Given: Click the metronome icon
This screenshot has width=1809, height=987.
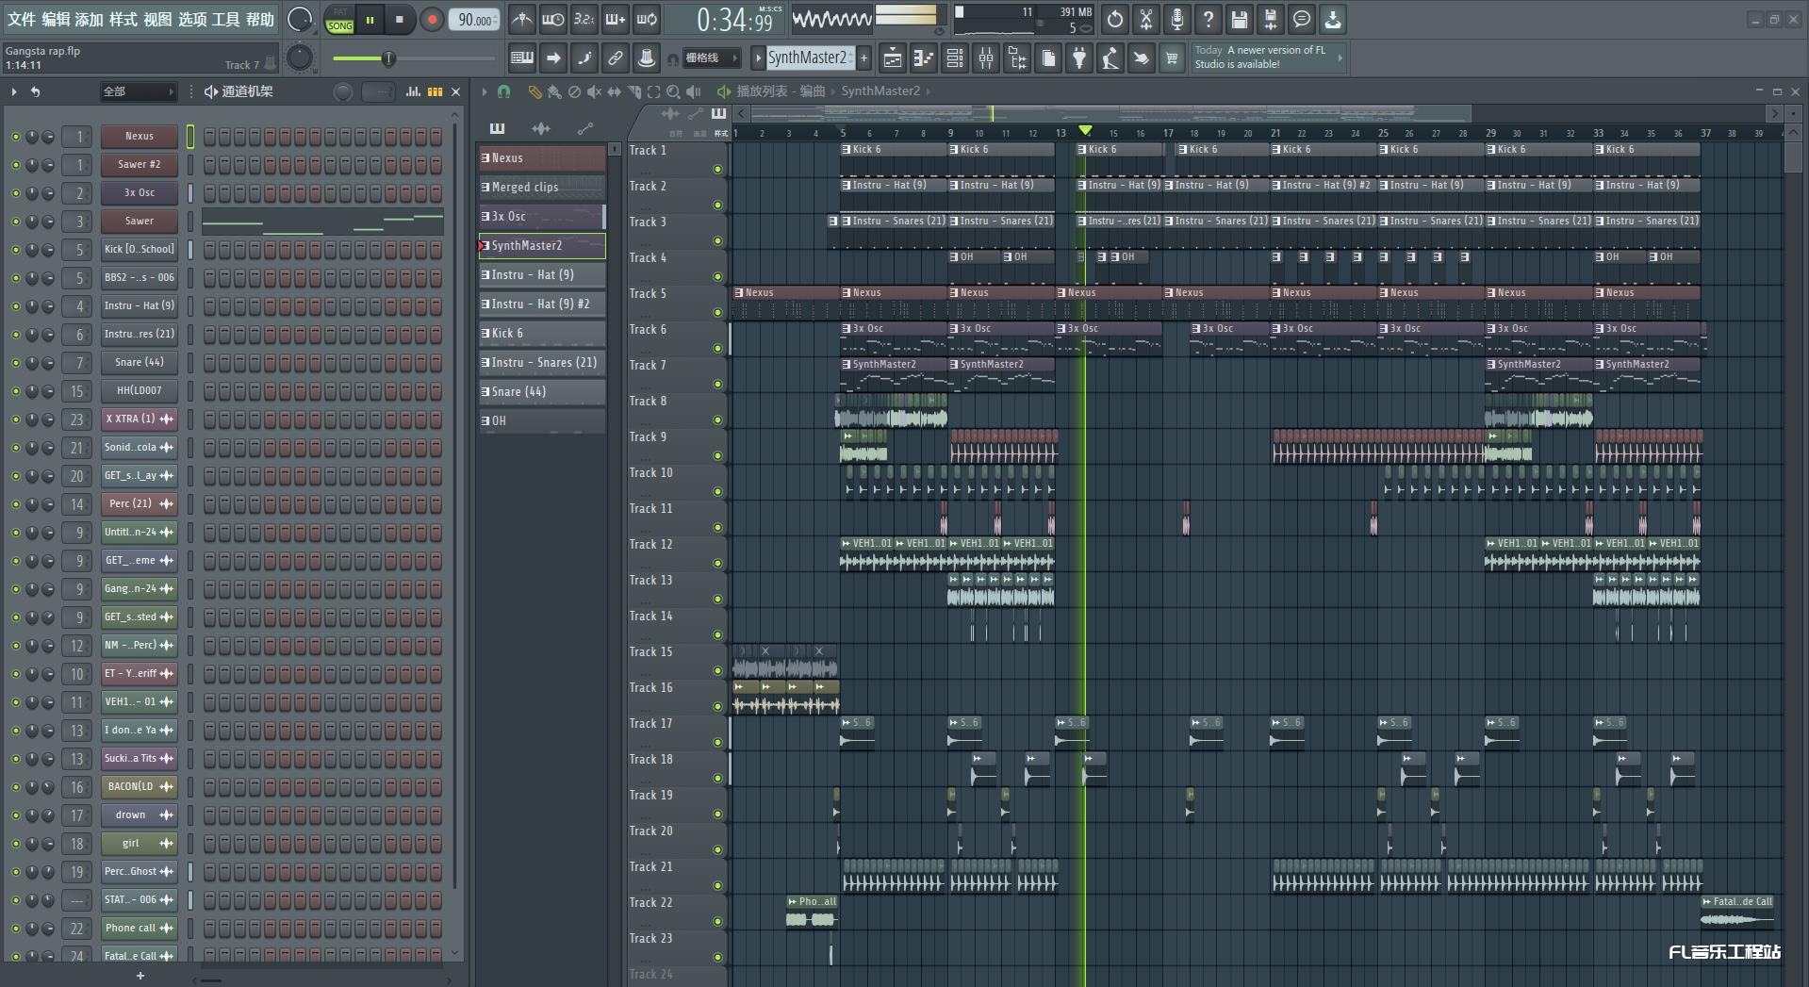Looking at the screenshot, I should 521,19.
